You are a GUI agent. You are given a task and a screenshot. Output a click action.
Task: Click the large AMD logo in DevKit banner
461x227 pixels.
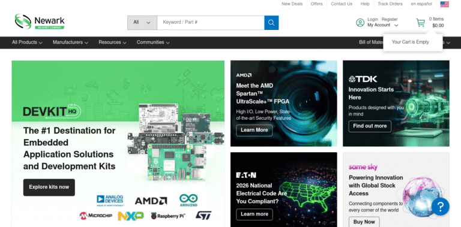(x=151, y=201)
